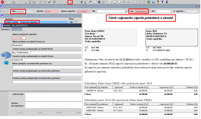201x119 pixels.
Task: Click the scissors cut icon
Action: [x=81, y=2]
